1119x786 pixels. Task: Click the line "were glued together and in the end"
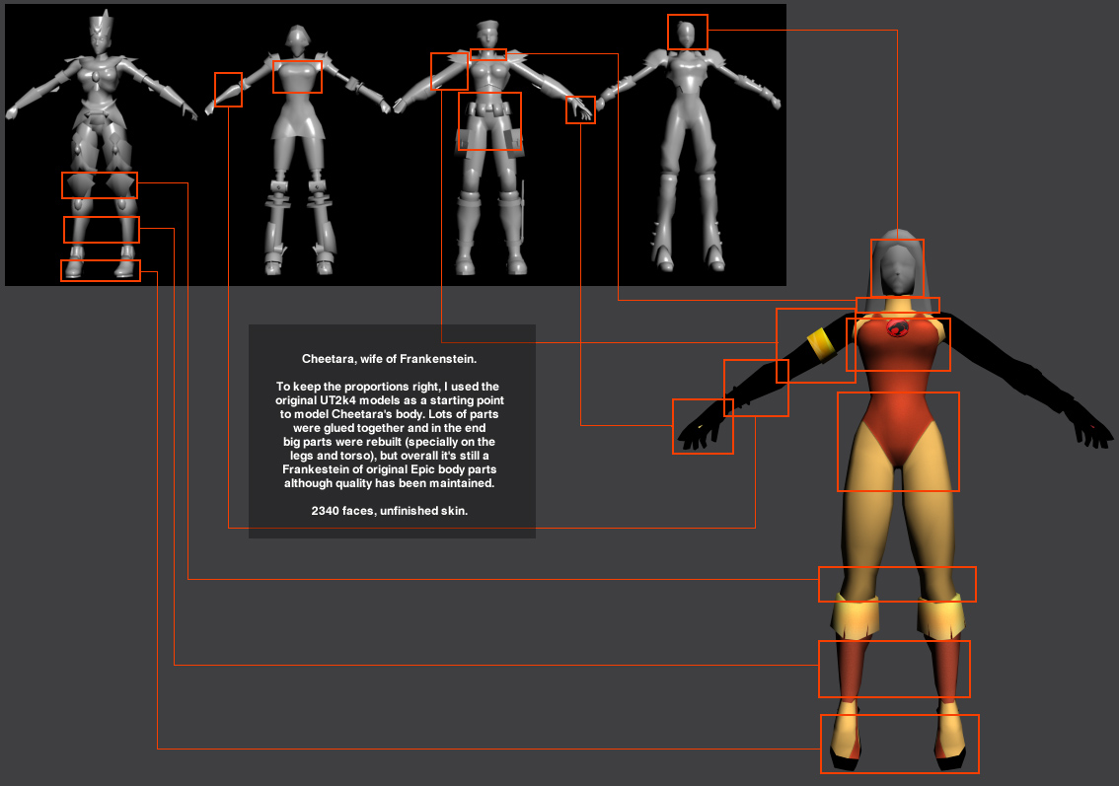click(389, 428)
